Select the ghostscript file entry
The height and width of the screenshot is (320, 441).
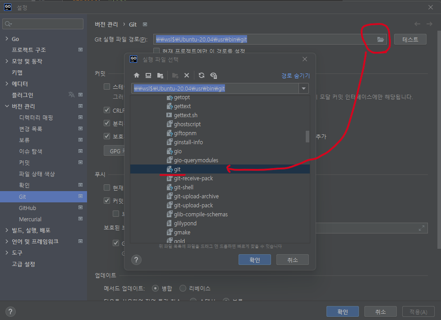click(187, 124)
